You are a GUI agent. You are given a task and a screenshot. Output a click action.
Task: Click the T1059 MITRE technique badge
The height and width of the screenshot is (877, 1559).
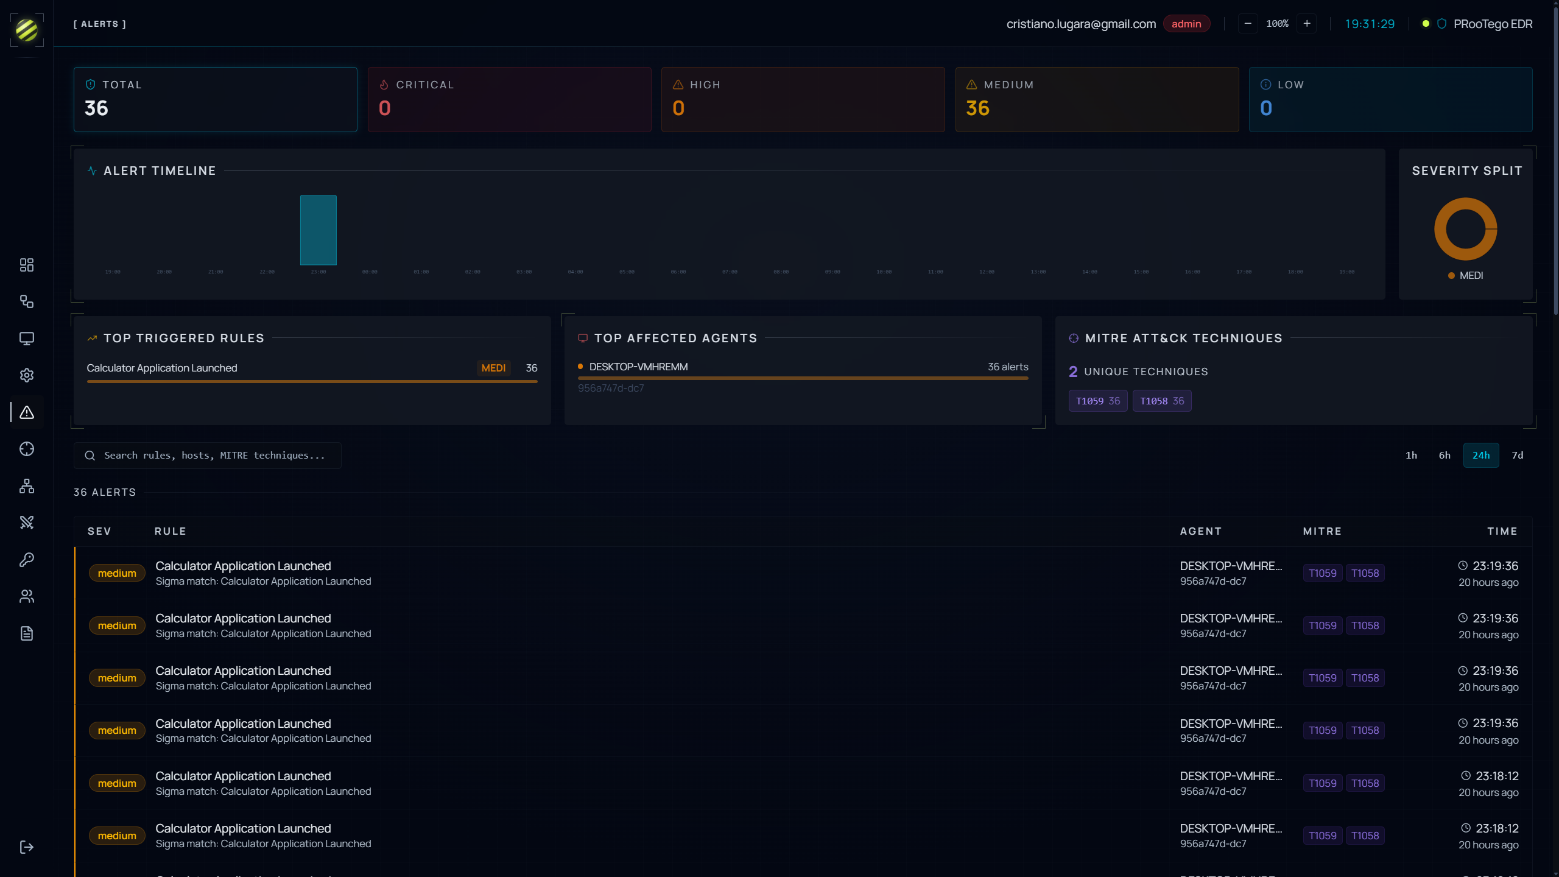point(1097,401)
